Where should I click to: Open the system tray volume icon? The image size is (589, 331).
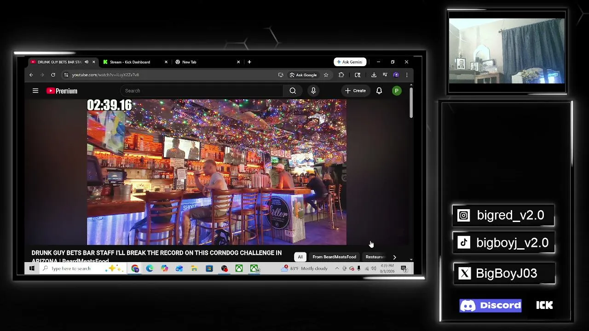pyautogui.click(x=374, y=268)
